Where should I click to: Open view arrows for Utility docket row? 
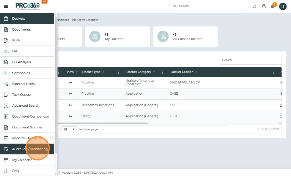(x=71, y=116)
